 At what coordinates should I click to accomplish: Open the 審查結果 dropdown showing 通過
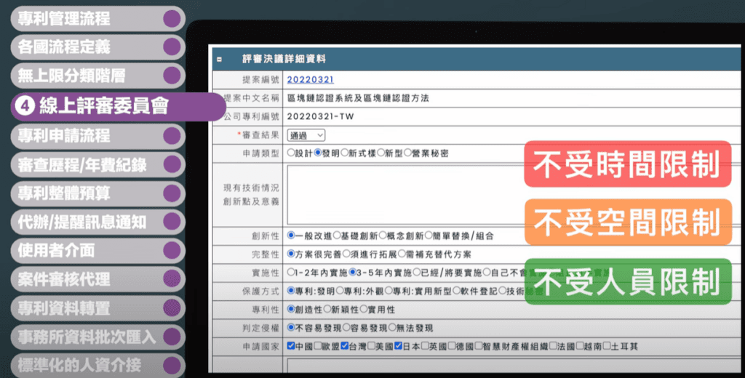pyautogui.click(x=306, y=135)
